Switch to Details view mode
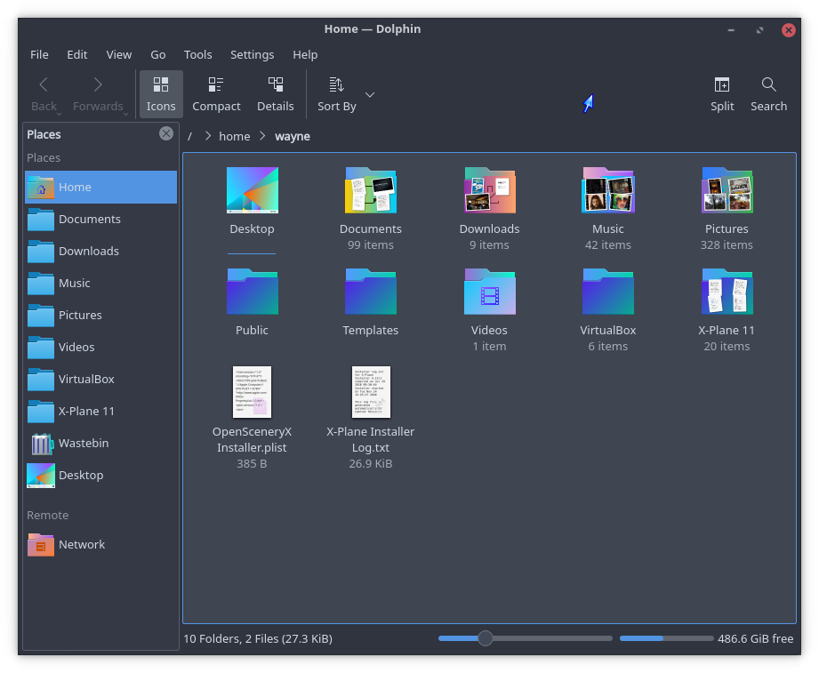 click(x=276, y=94)
